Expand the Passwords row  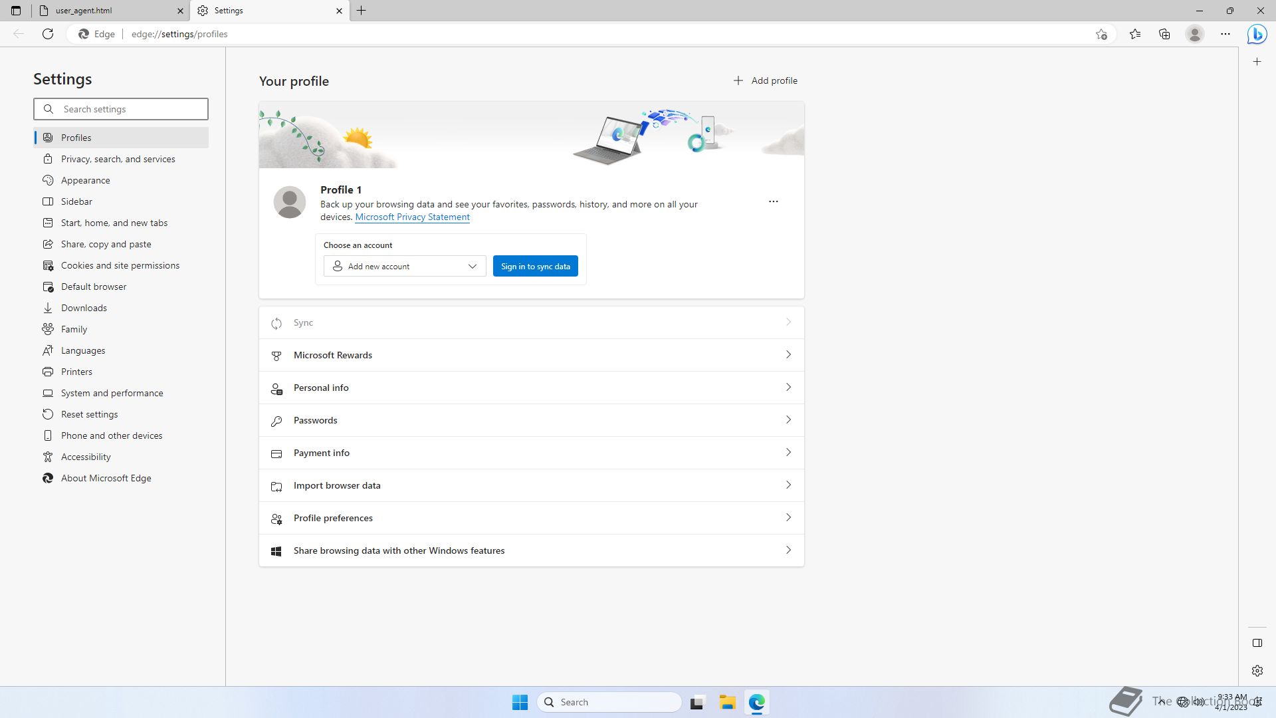532,420
